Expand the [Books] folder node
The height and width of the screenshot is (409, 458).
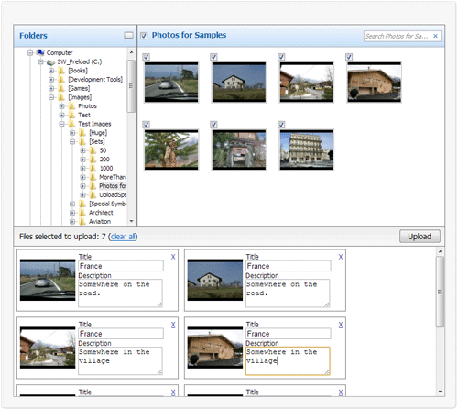point(51,71)
